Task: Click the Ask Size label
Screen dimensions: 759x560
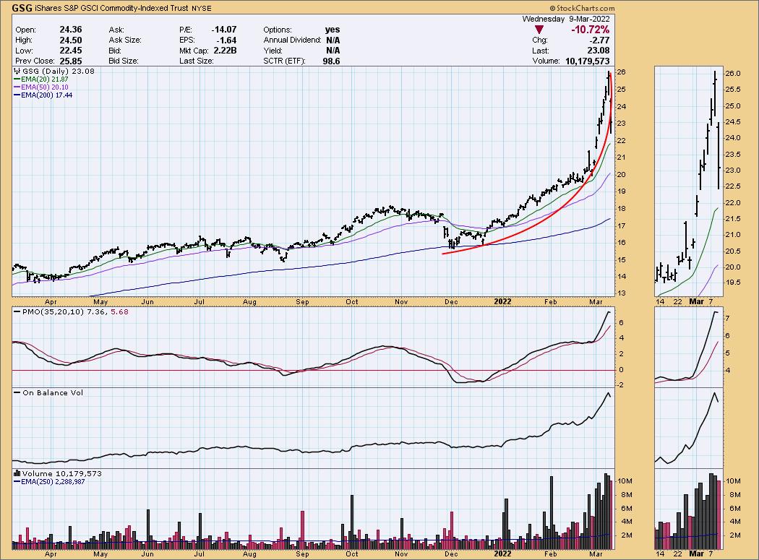Action: [x=125, y=40]
